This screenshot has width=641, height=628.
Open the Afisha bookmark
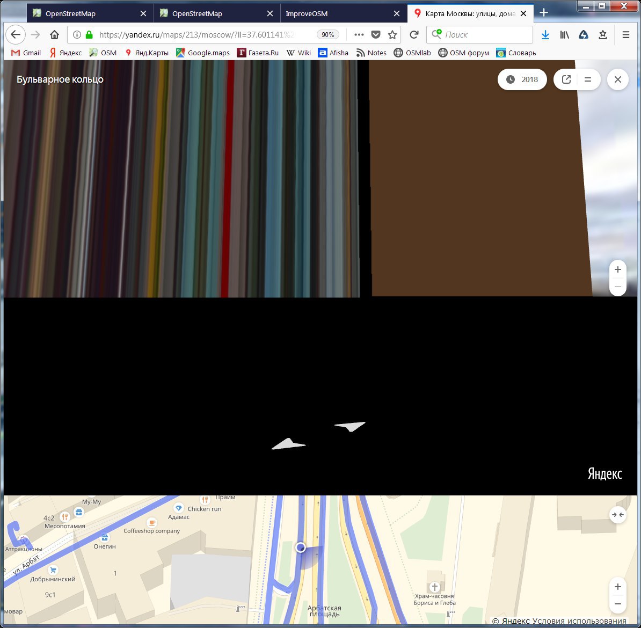click(333, 53)
